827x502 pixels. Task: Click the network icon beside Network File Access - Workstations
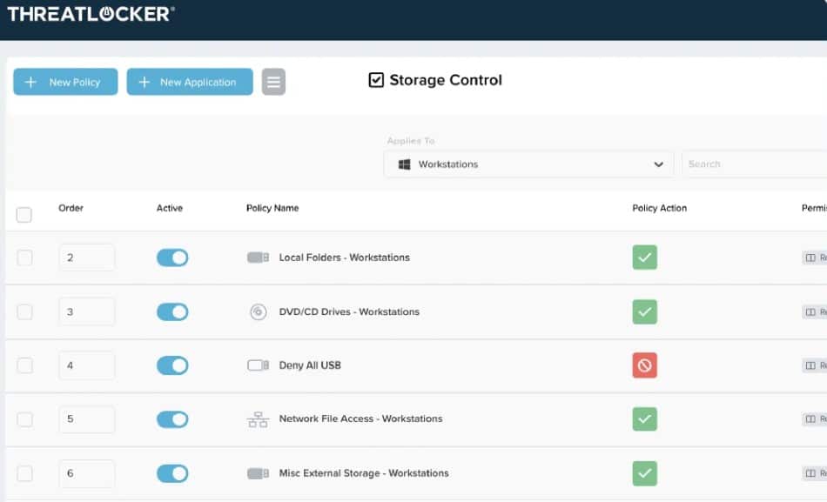[x=259, y=418]
